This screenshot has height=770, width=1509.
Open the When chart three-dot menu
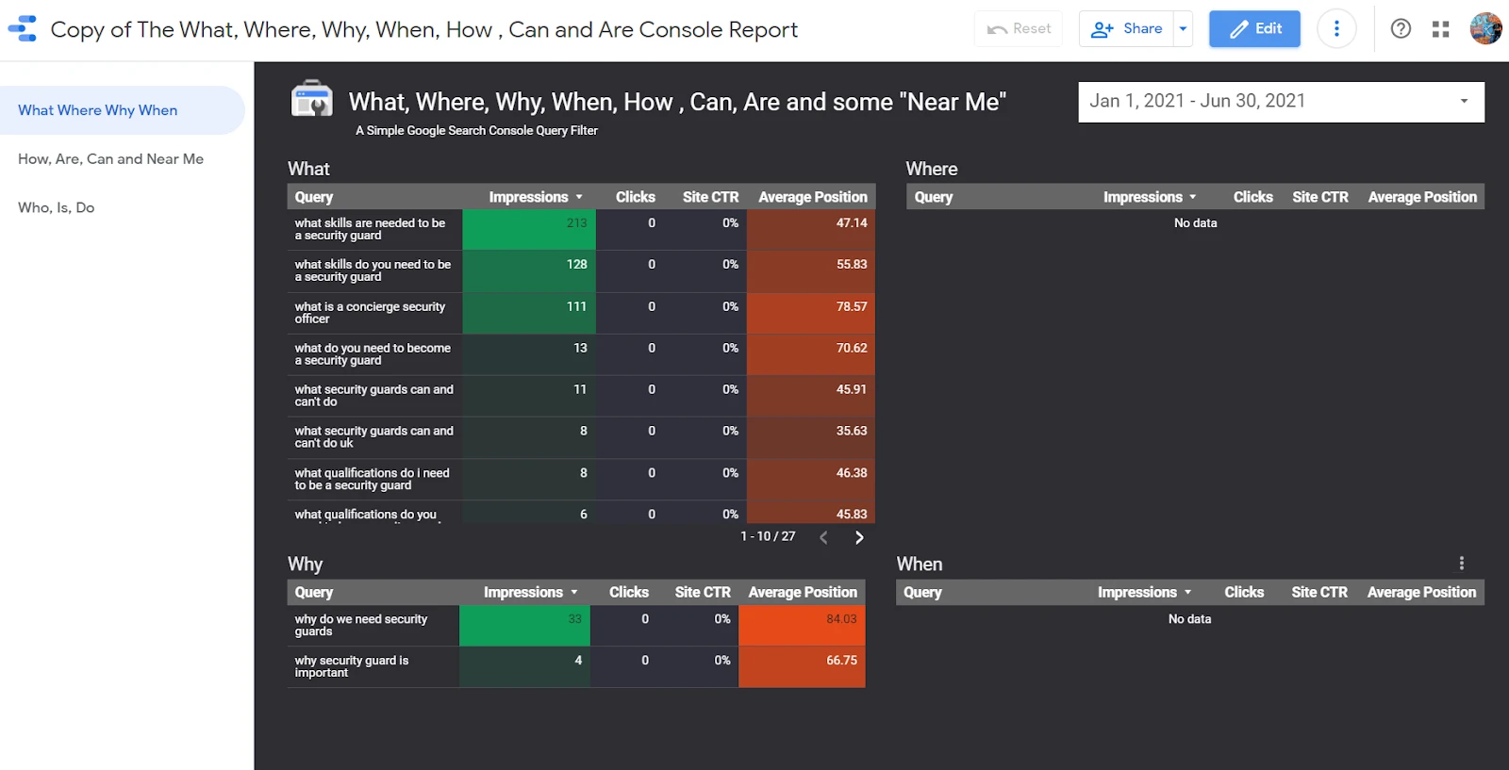1462,564
